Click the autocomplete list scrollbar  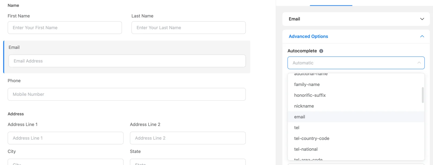click(x=423, y=95)
